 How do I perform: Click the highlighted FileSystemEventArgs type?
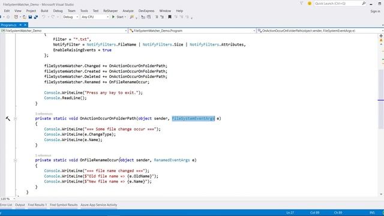click(193, 119)
